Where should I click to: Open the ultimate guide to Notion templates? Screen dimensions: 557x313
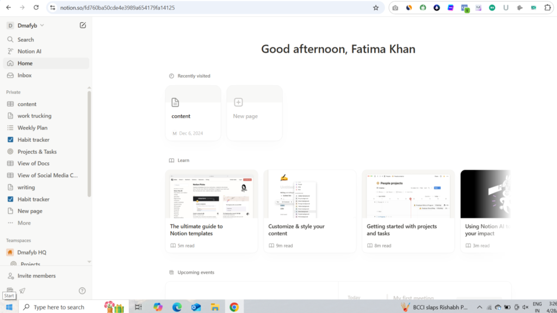(211, 211)
